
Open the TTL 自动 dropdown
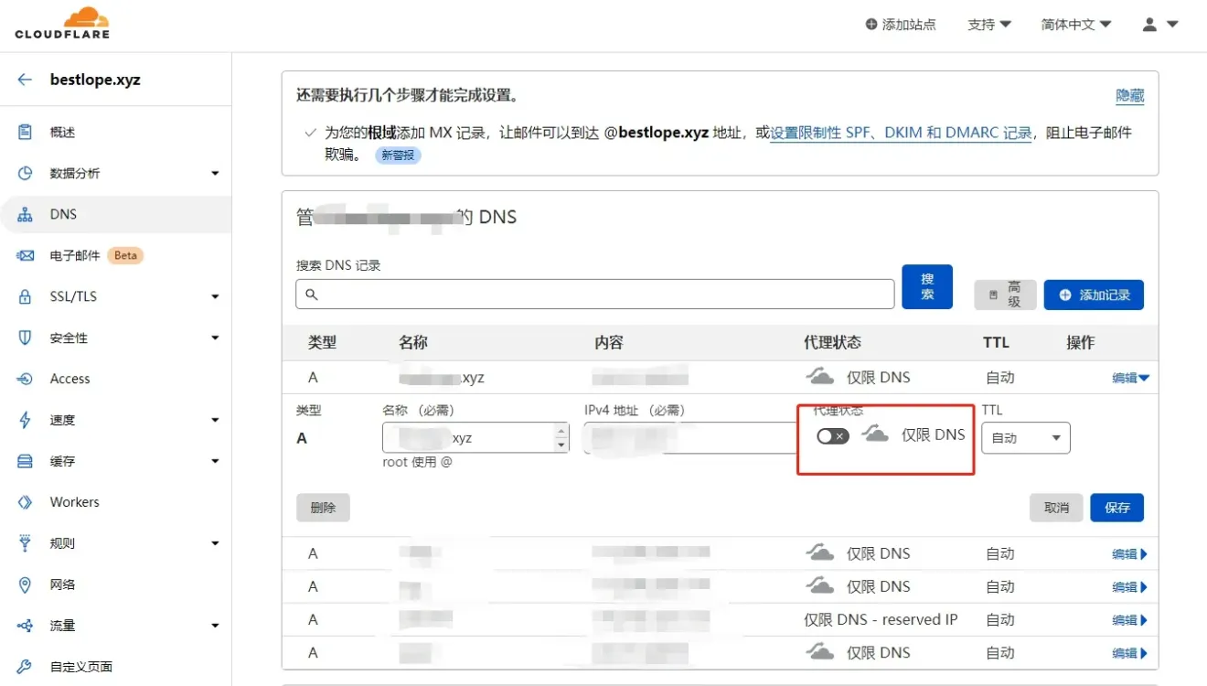[x=1025, y=438]
